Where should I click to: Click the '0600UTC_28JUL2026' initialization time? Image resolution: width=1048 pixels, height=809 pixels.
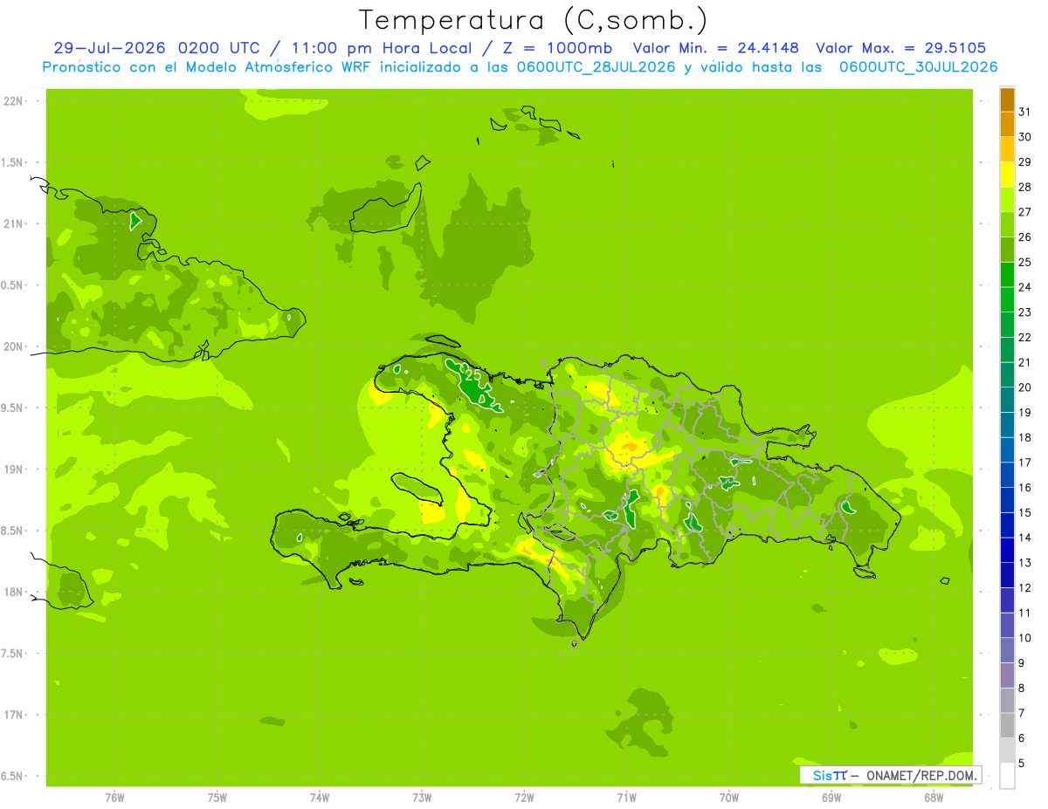(596, 66)
